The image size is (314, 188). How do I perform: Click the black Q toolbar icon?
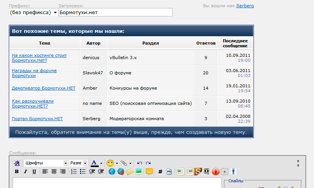point(206,172)
